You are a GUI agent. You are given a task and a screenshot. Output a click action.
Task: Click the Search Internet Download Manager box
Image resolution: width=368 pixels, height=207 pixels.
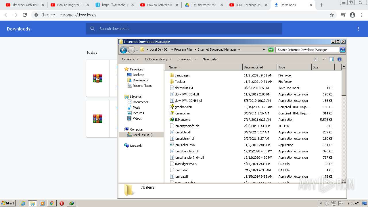[307, 50]
